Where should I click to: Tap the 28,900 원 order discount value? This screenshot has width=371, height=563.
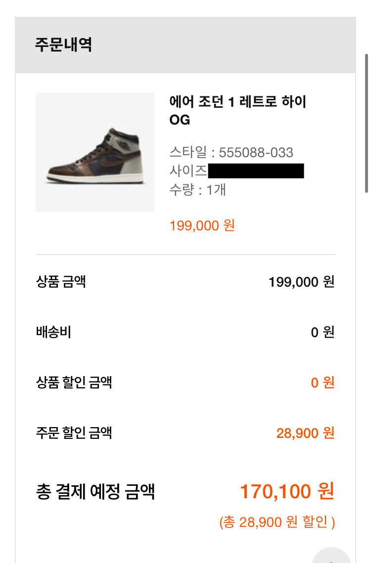305,433
